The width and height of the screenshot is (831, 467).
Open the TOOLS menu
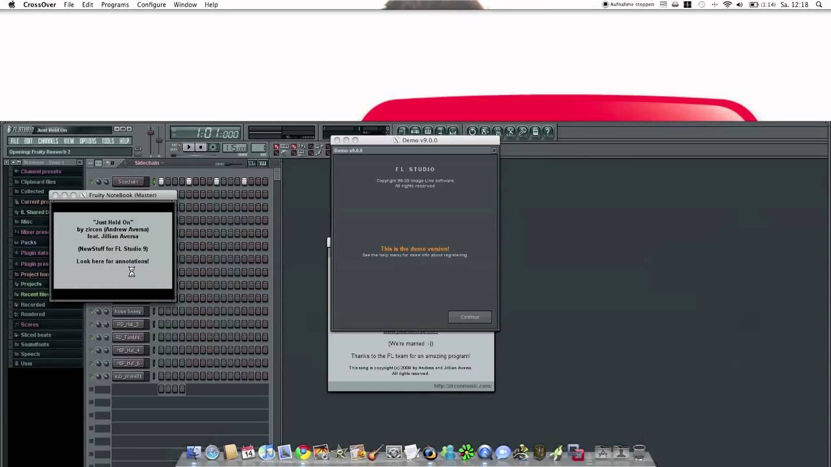tap(108, 141)
